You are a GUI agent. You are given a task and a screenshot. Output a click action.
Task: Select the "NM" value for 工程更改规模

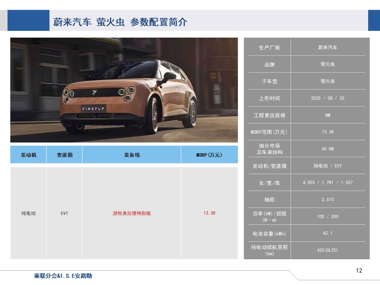(x=328, y=115)
